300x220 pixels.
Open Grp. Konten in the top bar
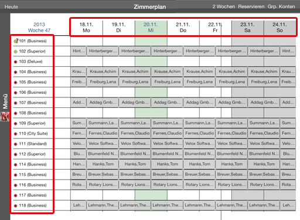click(x=281, y=6)
